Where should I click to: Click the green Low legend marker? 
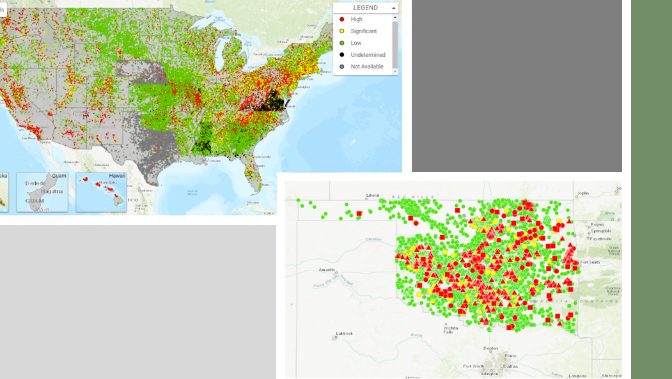(x=342, y=43)
